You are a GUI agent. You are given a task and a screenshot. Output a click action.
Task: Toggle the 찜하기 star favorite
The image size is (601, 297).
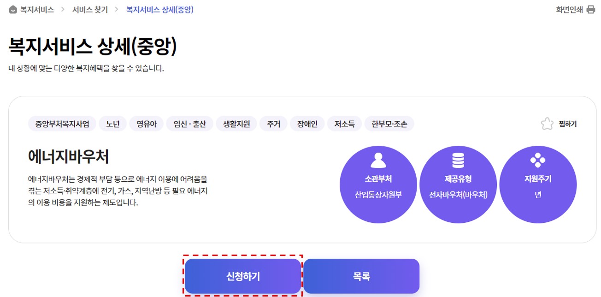[547, 123]
